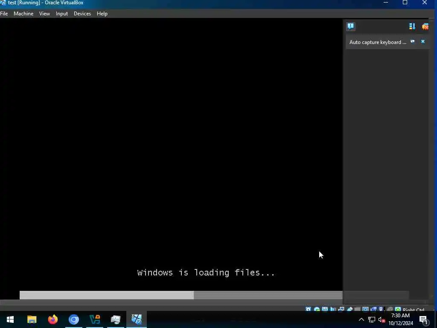The height and width of the screenshot is (328, 437).
Task: Click the floppy disk status icon
Action: (325, 309)
